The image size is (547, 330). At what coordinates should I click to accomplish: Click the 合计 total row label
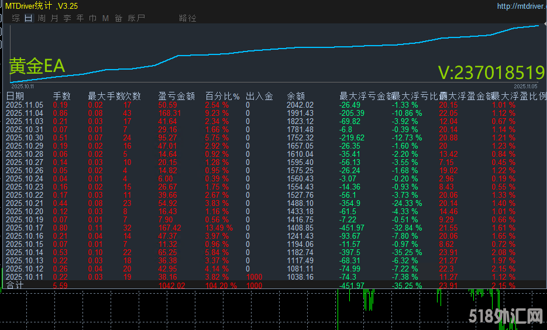click(x=15, y=286)
